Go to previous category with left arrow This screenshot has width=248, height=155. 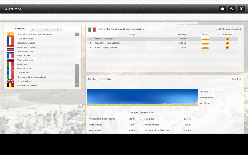click(x=32, y=29)
